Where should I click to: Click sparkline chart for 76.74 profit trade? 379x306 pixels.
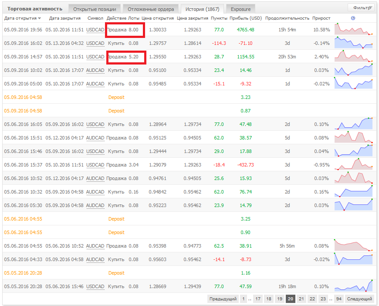point(354,192)
